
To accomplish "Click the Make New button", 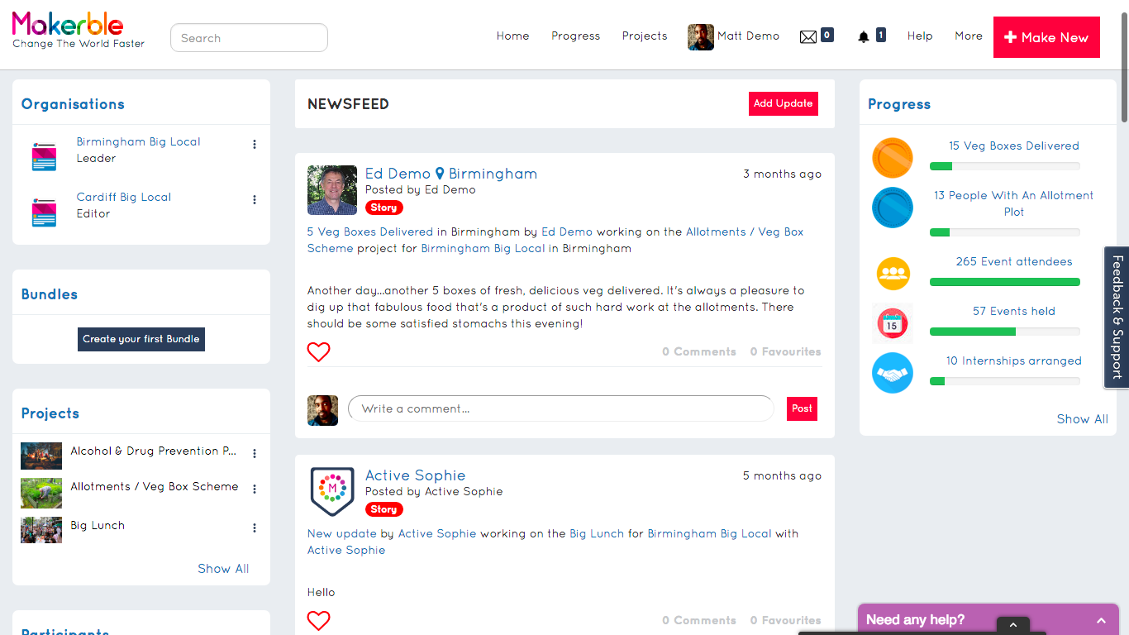I will (x=1046, y=37).
